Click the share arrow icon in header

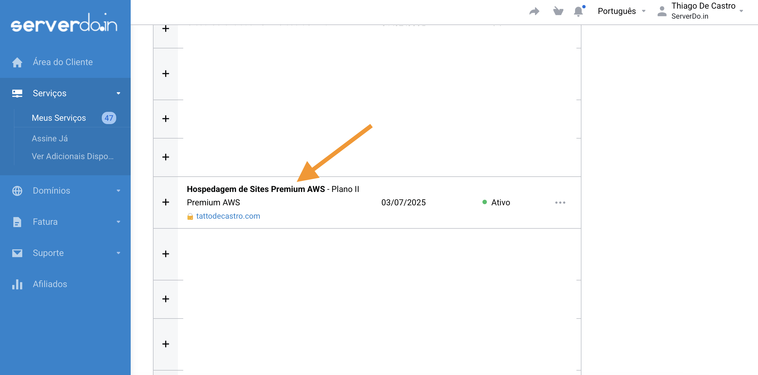(x=534, y=11)
